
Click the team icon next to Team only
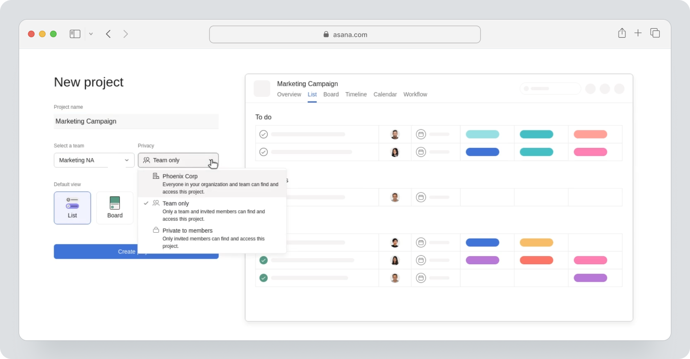(x=156, y=203)
